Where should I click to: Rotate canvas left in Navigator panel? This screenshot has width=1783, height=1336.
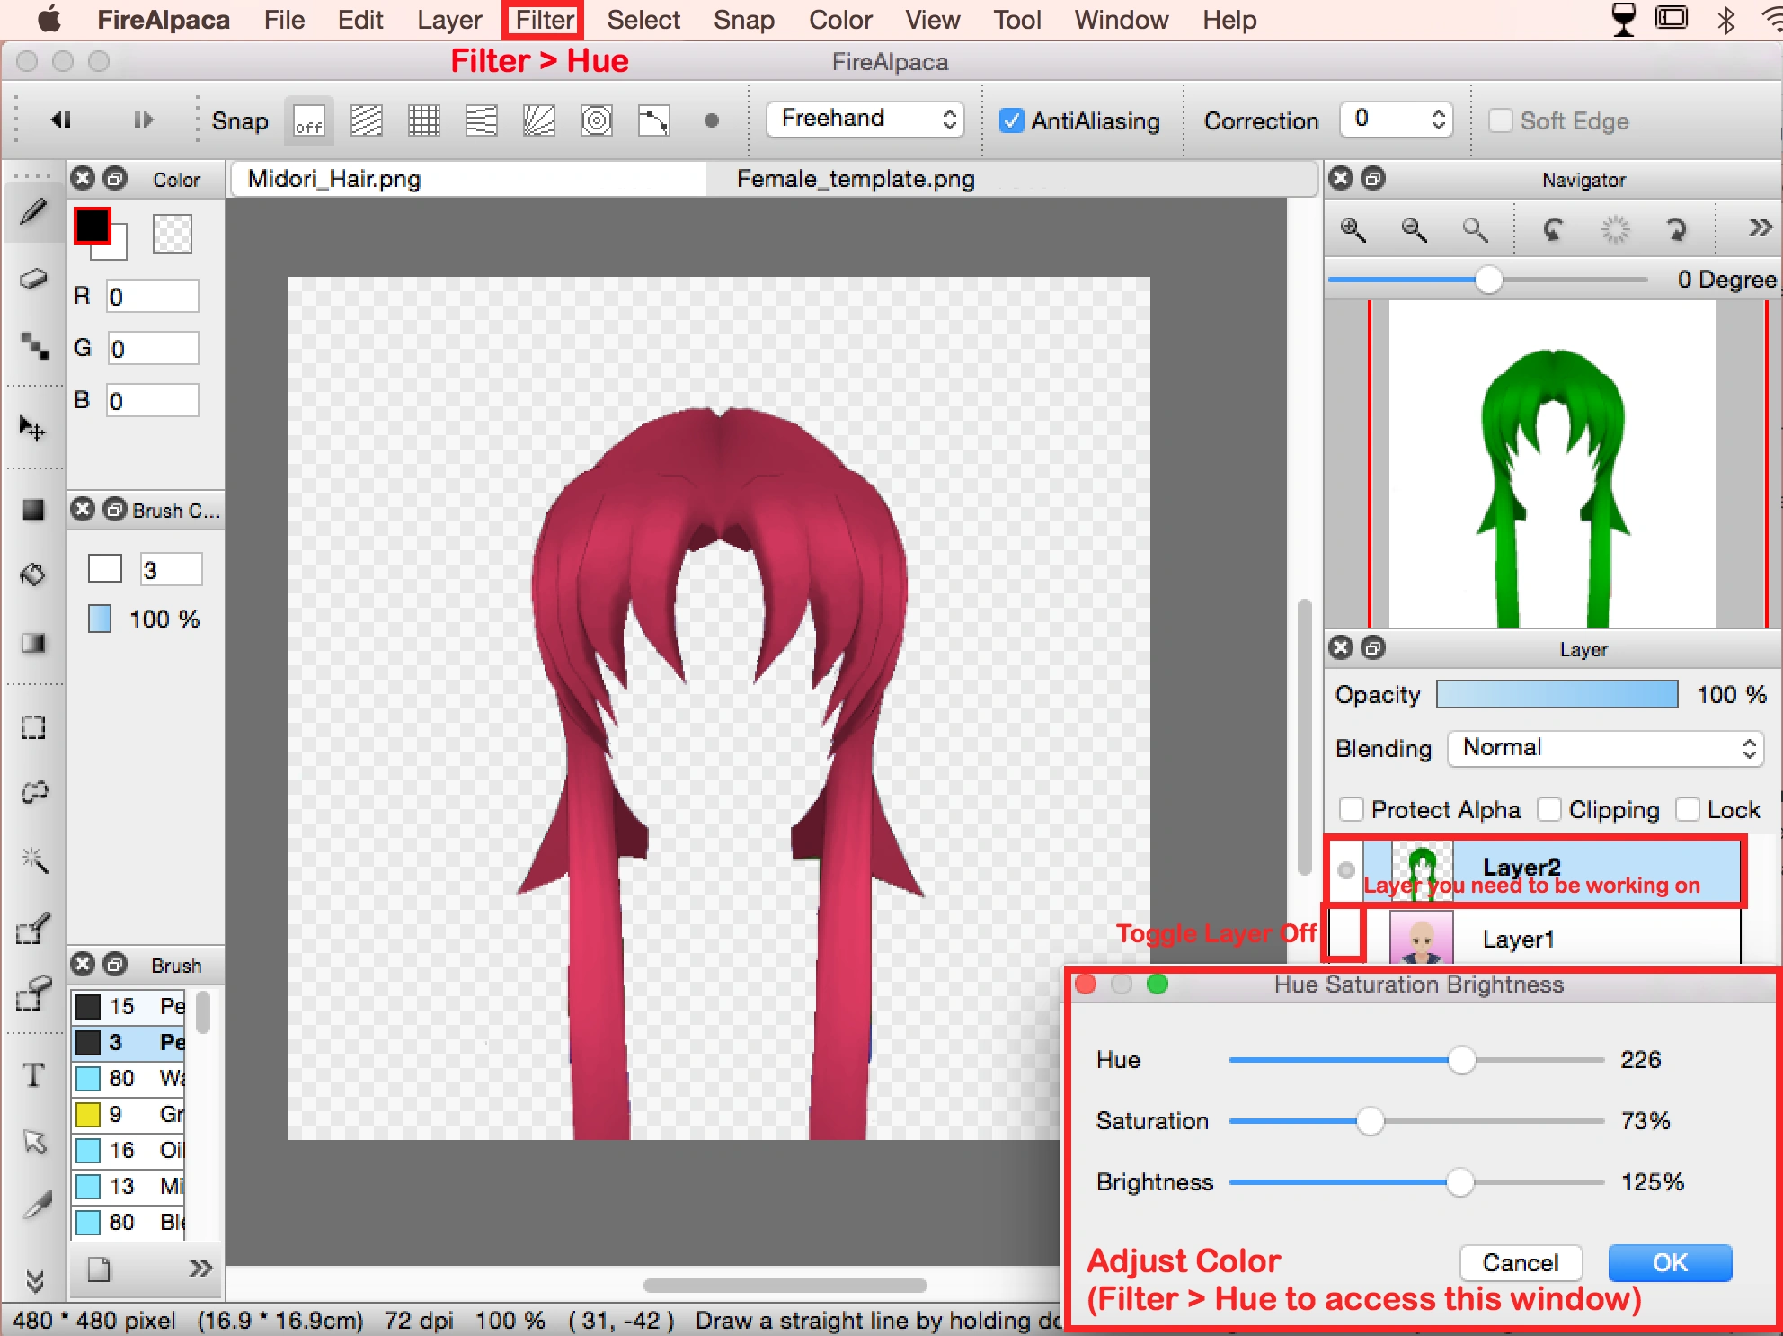tap(1552, 230)
